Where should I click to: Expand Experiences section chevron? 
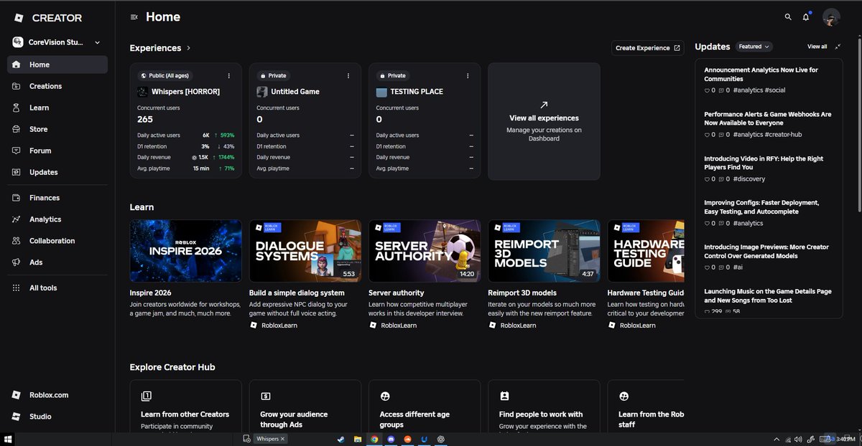[x=189, y=48]
